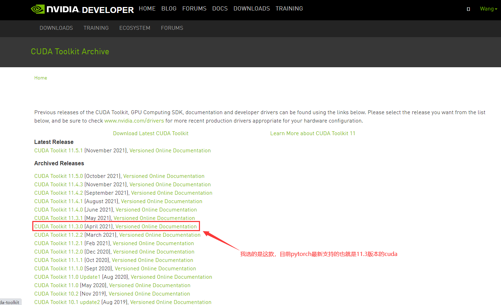Screen dimensions: 501x305
Task: Open CUDA Toolkit 11.4.3 link
Action: click(x=59, y=185)
